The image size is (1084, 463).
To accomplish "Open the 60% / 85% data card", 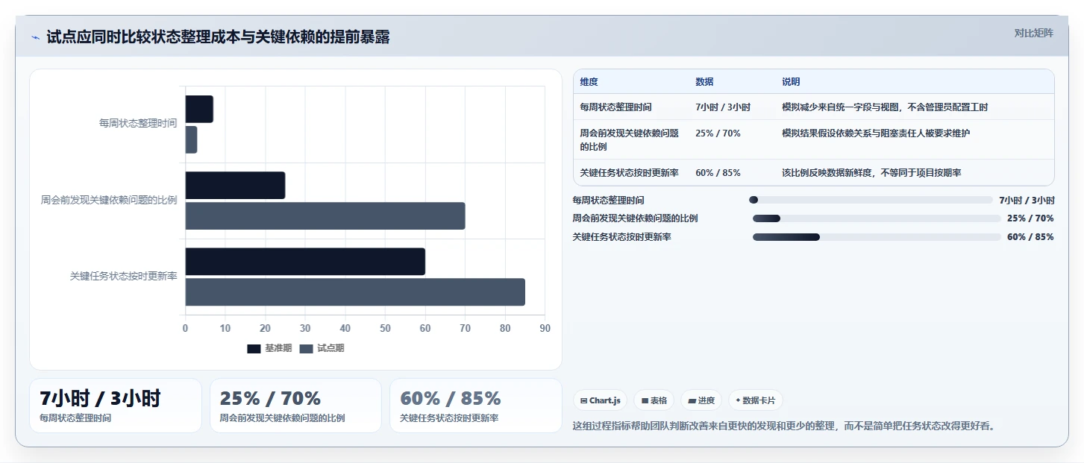I will [476, 406].
